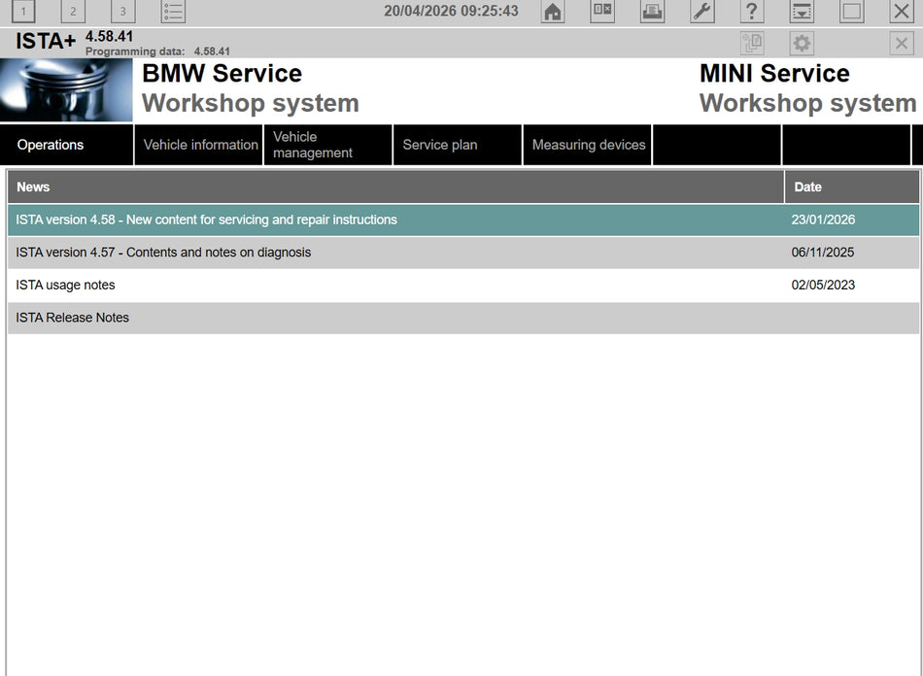Open session tab 1 in the title bar
This screenshot has height=676, width=923.
pyautogui.click(x=23, y=12)
